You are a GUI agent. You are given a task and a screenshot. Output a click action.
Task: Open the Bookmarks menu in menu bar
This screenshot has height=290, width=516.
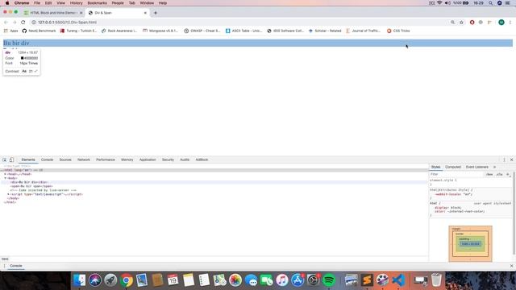97,3
